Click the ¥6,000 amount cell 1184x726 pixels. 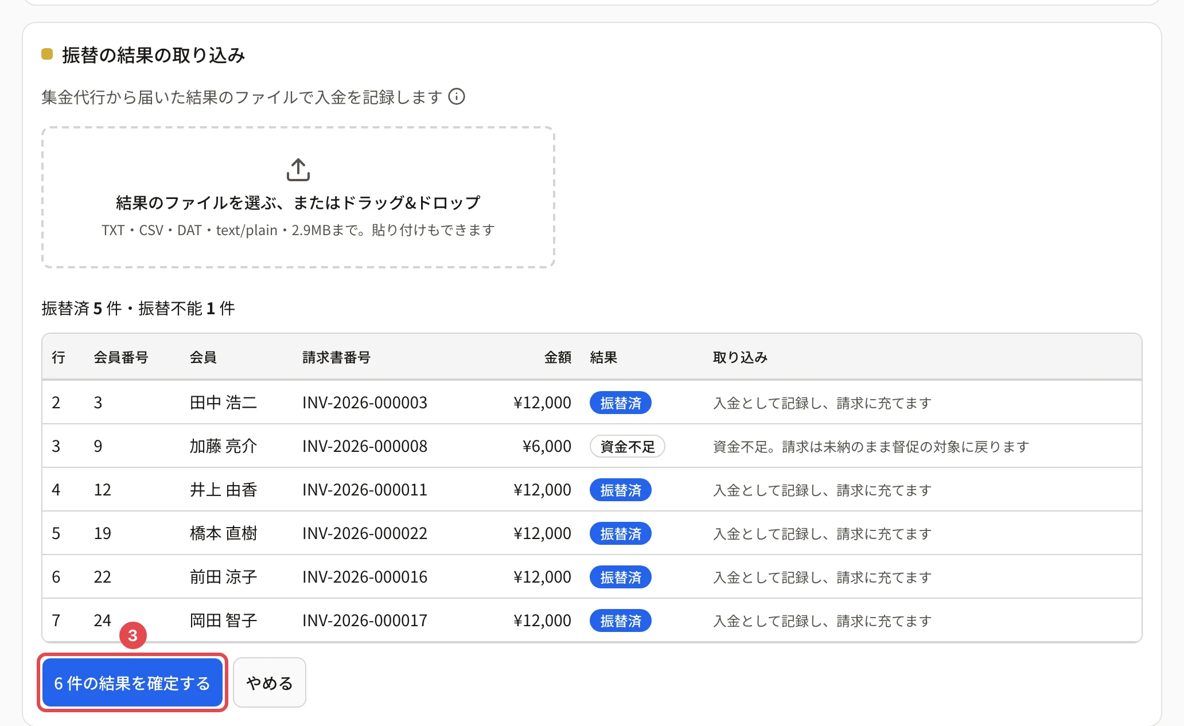click(x=547, y=446)
